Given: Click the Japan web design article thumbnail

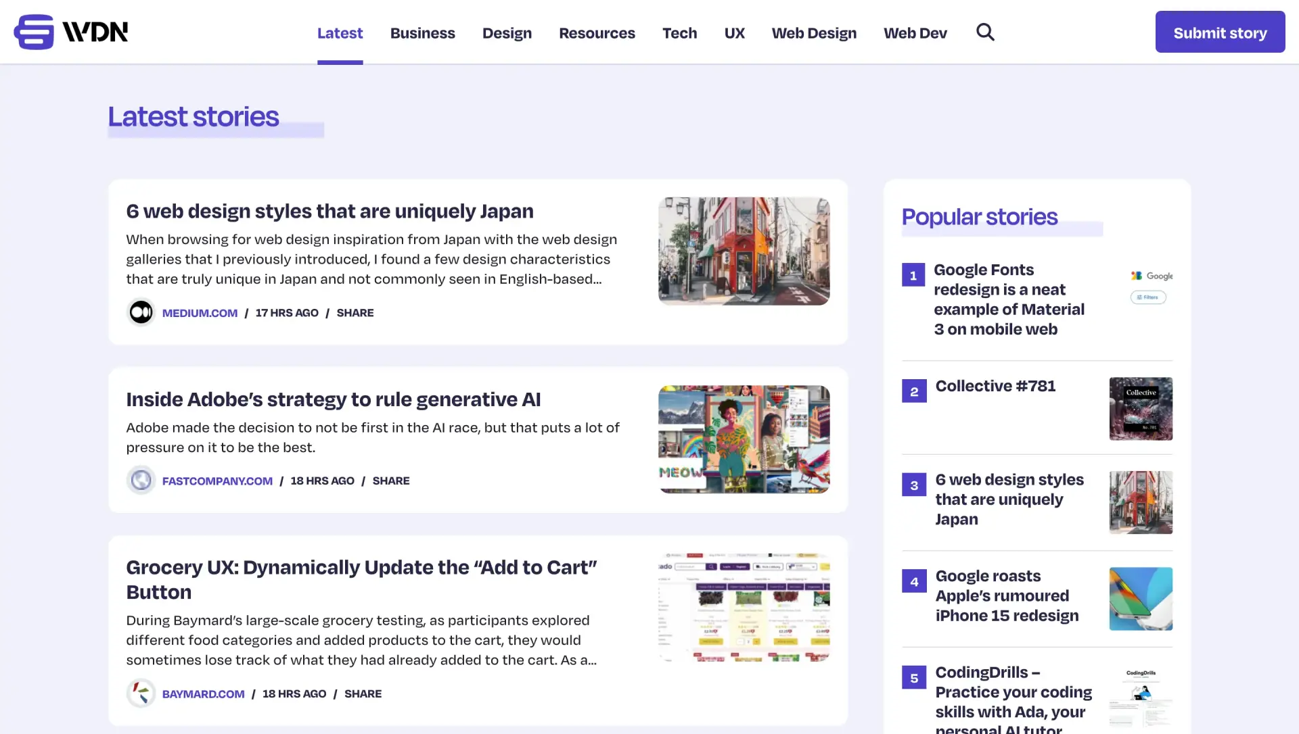Looking at the screenshot, I should click(x=743, y=250).
